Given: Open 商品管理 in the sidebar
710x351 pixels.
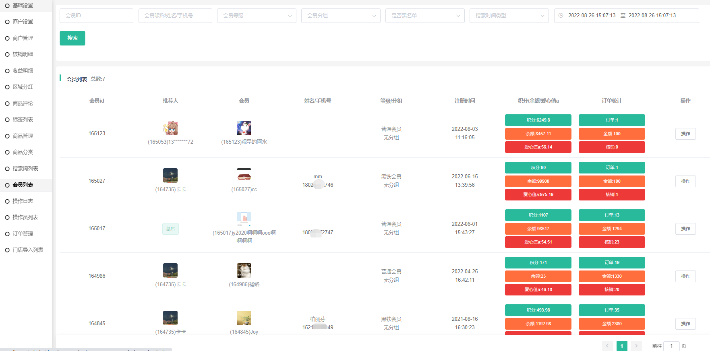Looking at the screenshot, I should point(23,136).
